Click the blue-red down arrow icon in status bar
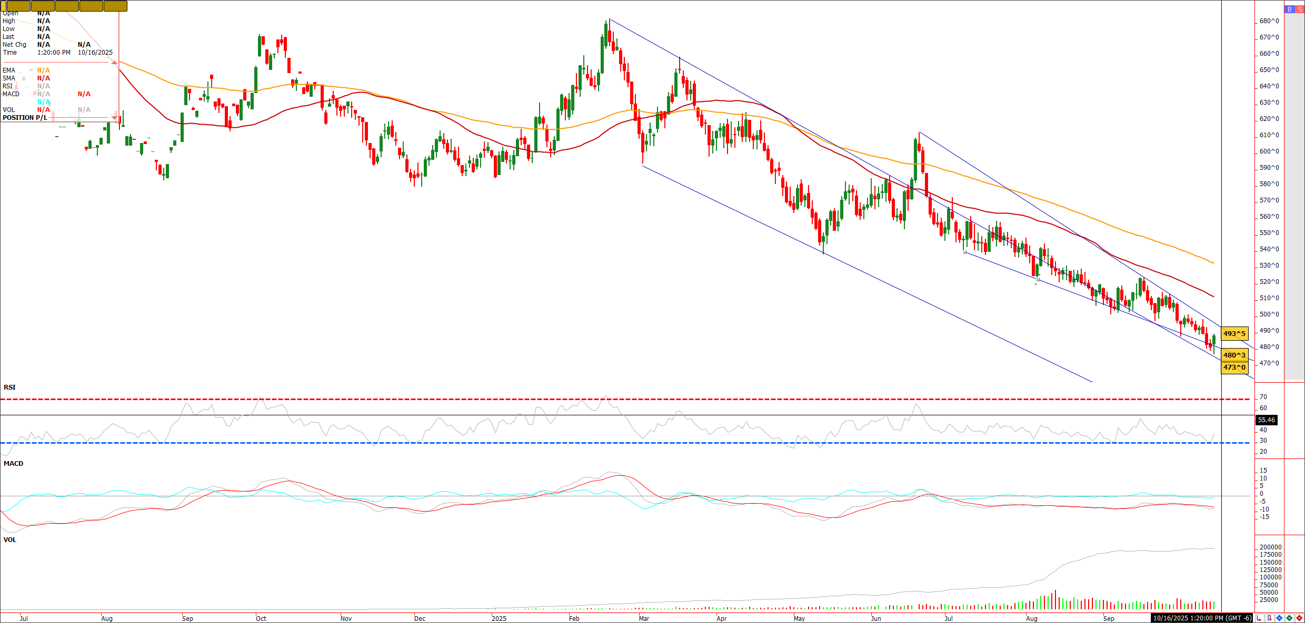 [x=1269, y=618]
